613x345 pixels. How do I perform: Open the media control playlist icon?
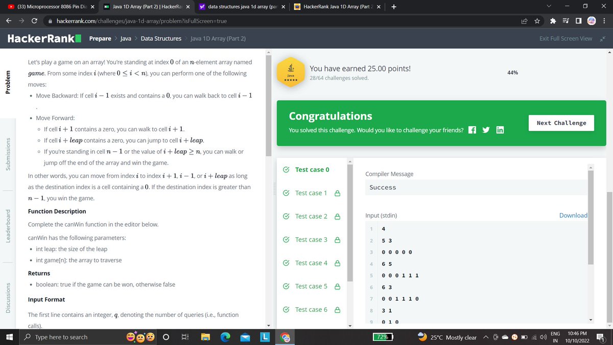tap(566, 21)
